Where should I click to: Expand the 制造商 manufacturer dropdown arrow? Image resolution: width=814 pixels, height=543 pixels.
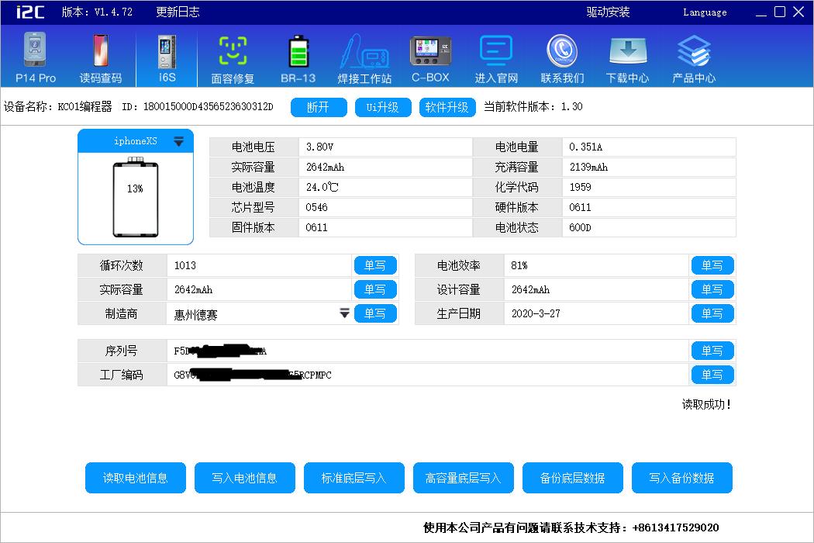(344, 313)
